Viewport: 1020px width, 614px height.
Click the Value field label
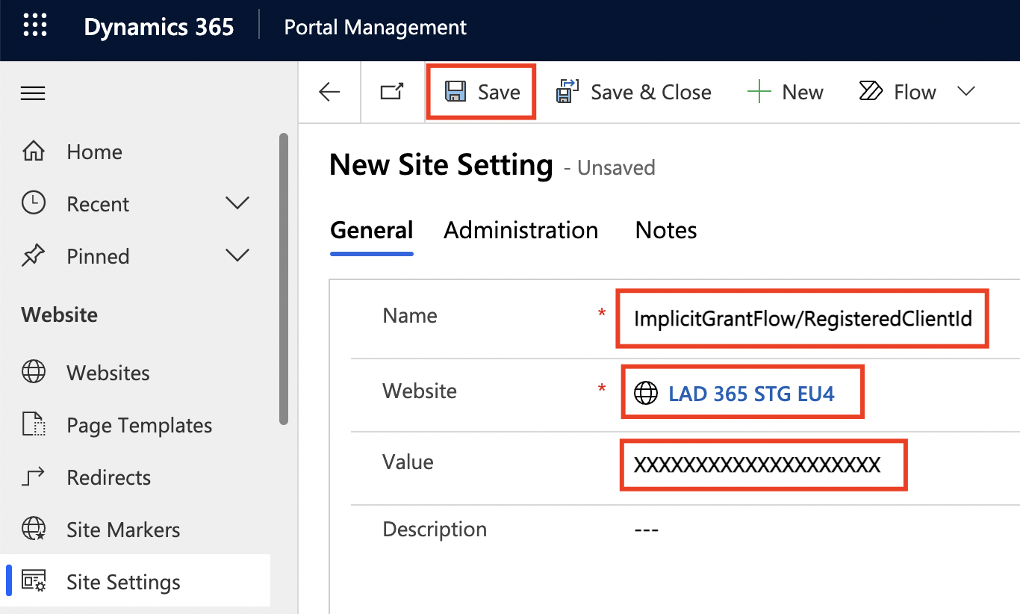tap(408, 462)
